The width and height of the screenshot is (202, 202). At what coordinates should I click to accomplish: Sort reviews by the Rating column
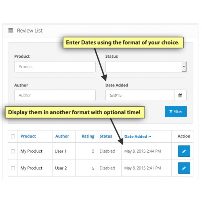(x=88, y=136)
